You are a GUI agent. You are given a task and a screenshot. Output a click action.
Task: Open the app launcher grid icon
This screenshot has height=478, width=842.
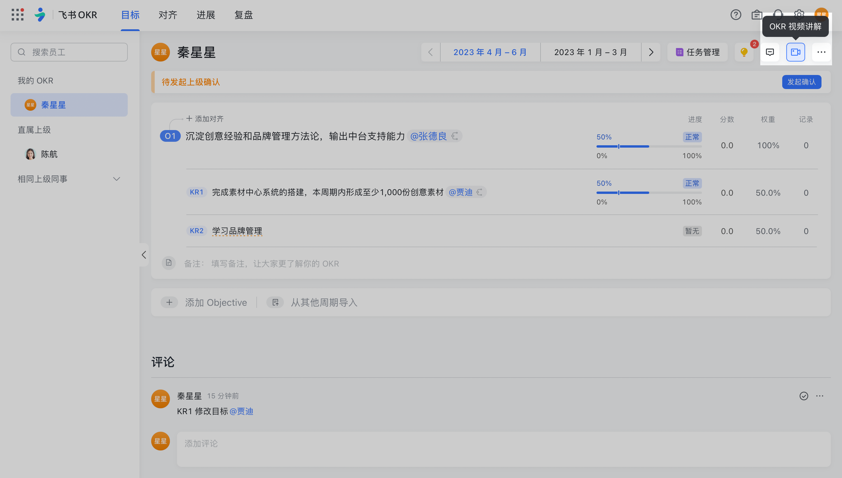[x=17, y=15]
